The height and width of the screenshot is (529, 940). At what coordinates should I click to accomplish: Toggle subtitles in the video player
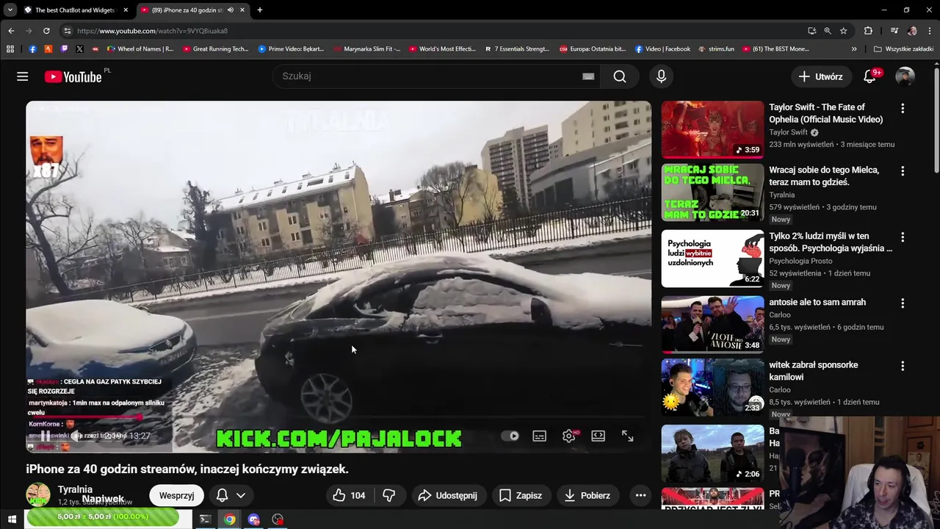tap(540, 436)
